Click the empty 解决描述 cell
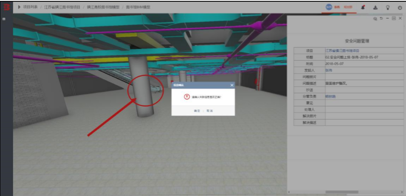This screenshot has height=196, width=406. (365, 123)
